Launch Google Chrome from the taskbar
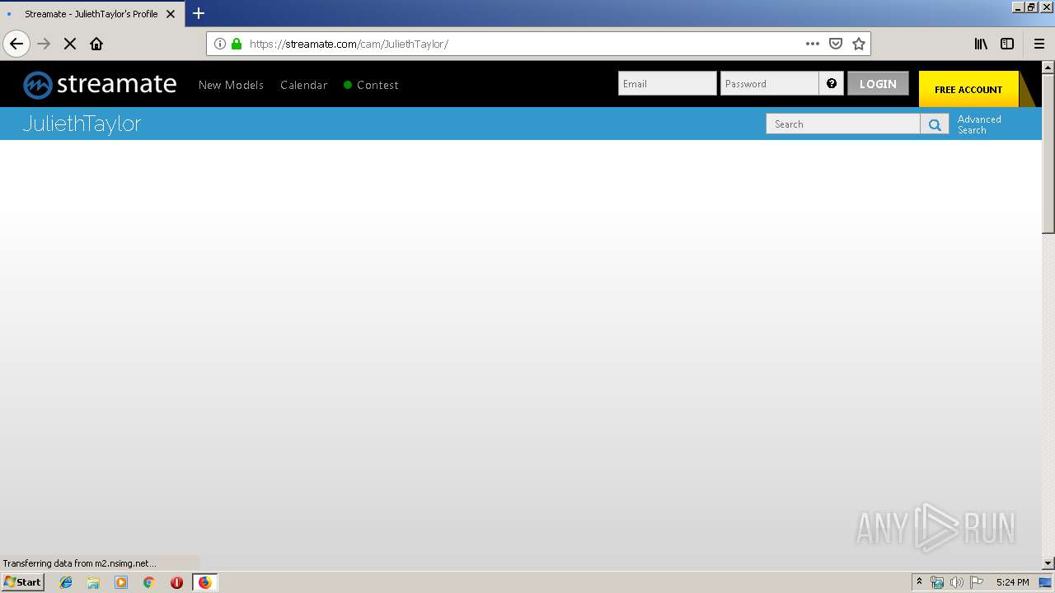Viewport: 1055px width, 593px height. click(x=148, y=582)
